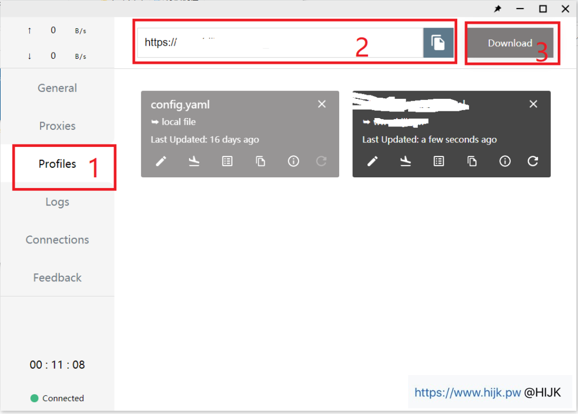This screenshot has width=578, height=414.
Task: Click the pencil edit icon on config.yaml
Action: tap(161, 162)
